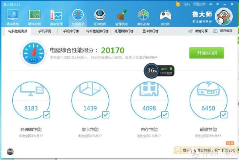Uncheck the 处理器性能 test checkbox
239x160 pixels.
(x=47, y=115)
